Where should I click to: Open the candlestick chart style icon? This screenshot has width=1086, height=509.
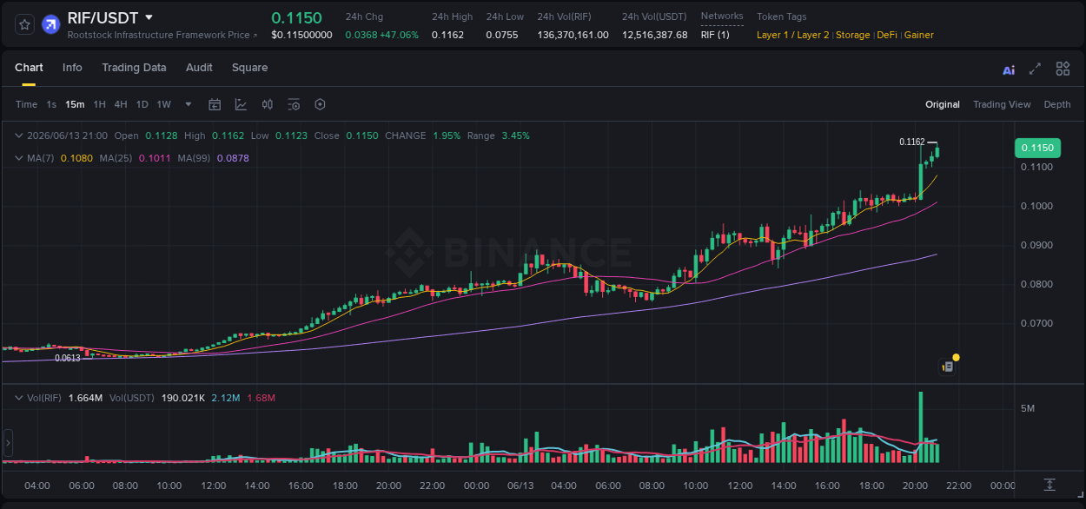click(268, 104)
